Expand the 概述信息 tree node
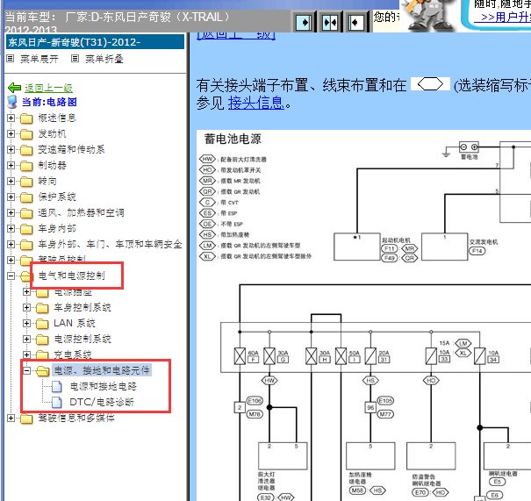The image size is (531, 501). (x=11, y=118)
